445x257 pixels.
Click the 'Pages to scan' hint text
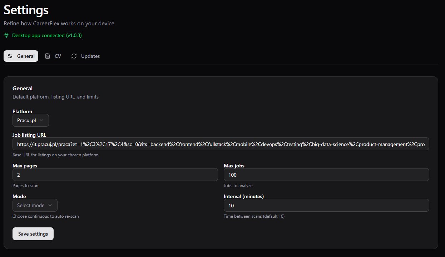click(x=25, y=186)
